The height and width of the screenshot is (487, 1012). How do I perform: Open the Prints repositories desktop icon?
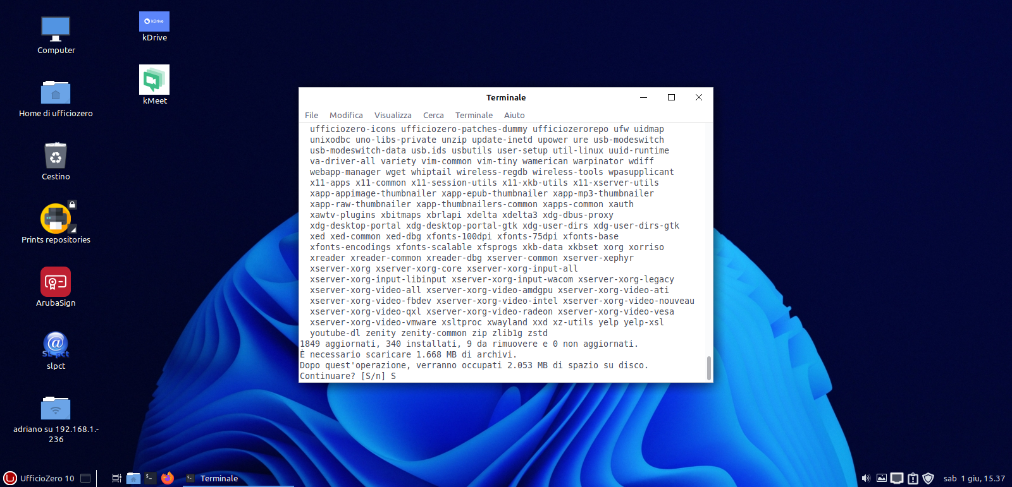pyautogui.click(x=56, y=219)
